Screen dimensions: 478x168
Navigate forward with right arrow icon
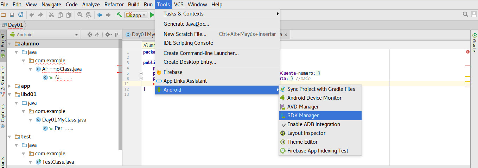108,15
